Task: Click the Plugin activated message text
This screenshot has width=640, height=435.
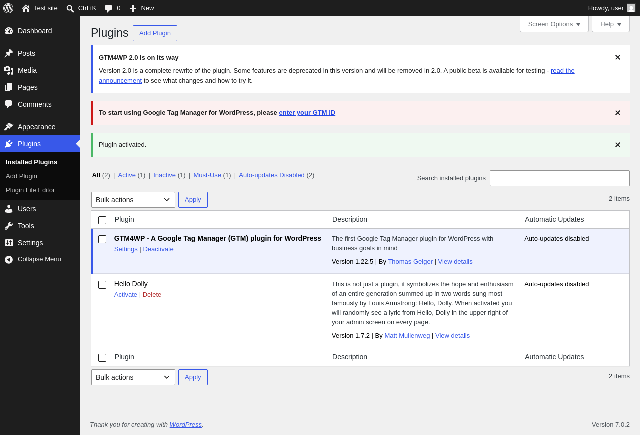Action: (x=123, y=145)
